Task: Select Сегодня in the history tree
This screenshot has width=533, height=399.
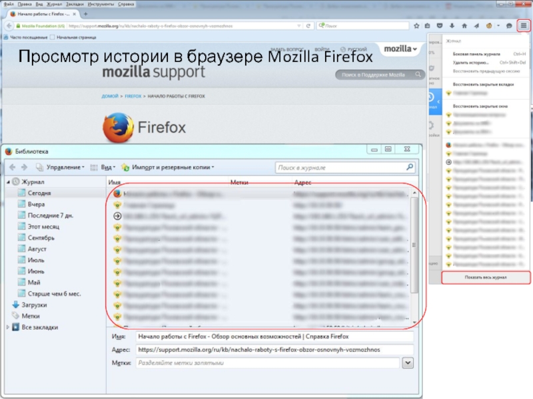Action: (39, 193)
